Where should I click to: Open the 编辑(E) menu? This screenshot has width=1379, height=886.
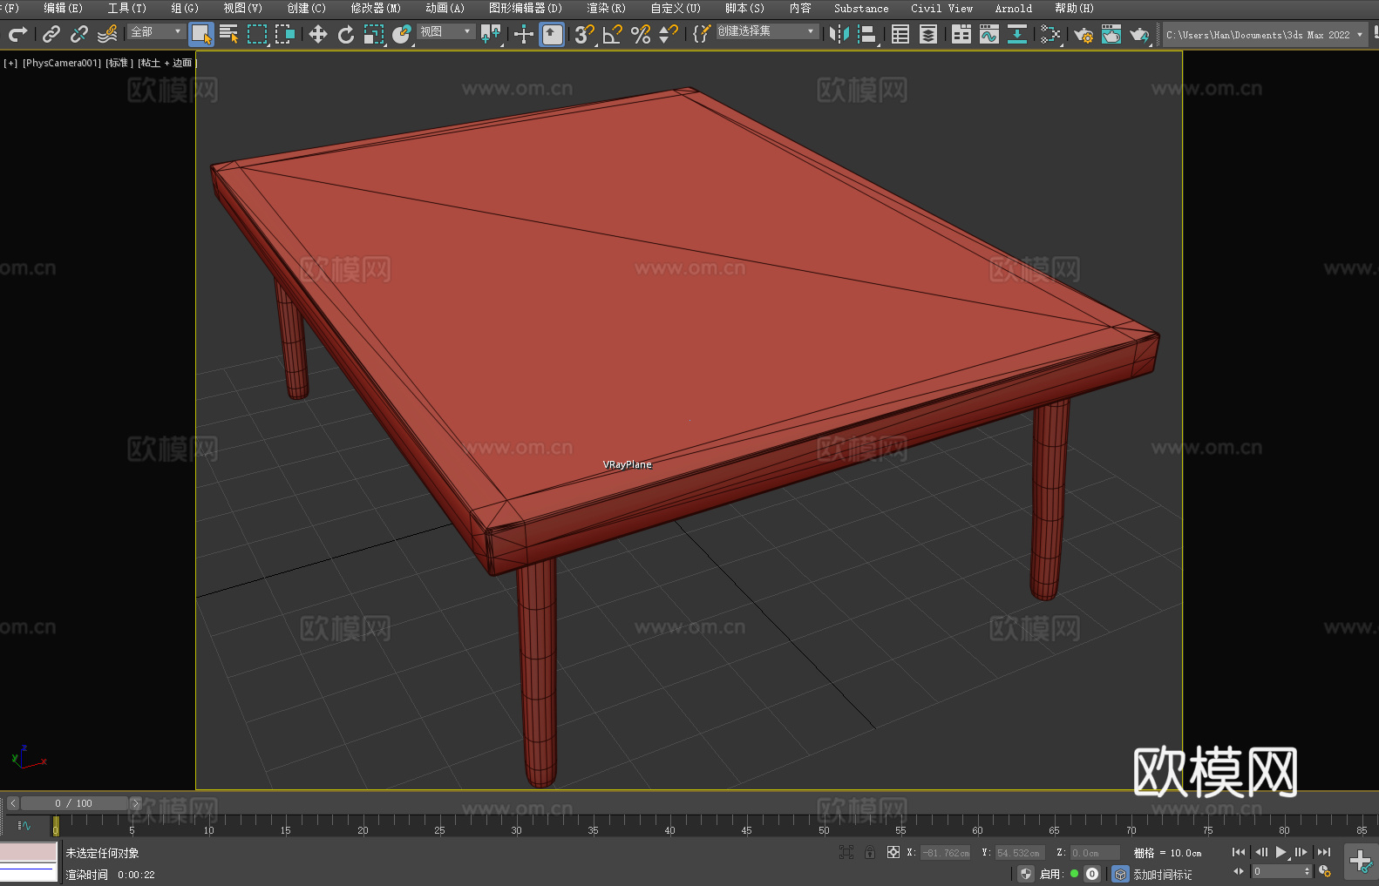click(63, 8)
